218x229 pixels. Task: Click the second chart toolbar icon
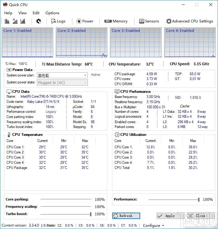15,21
